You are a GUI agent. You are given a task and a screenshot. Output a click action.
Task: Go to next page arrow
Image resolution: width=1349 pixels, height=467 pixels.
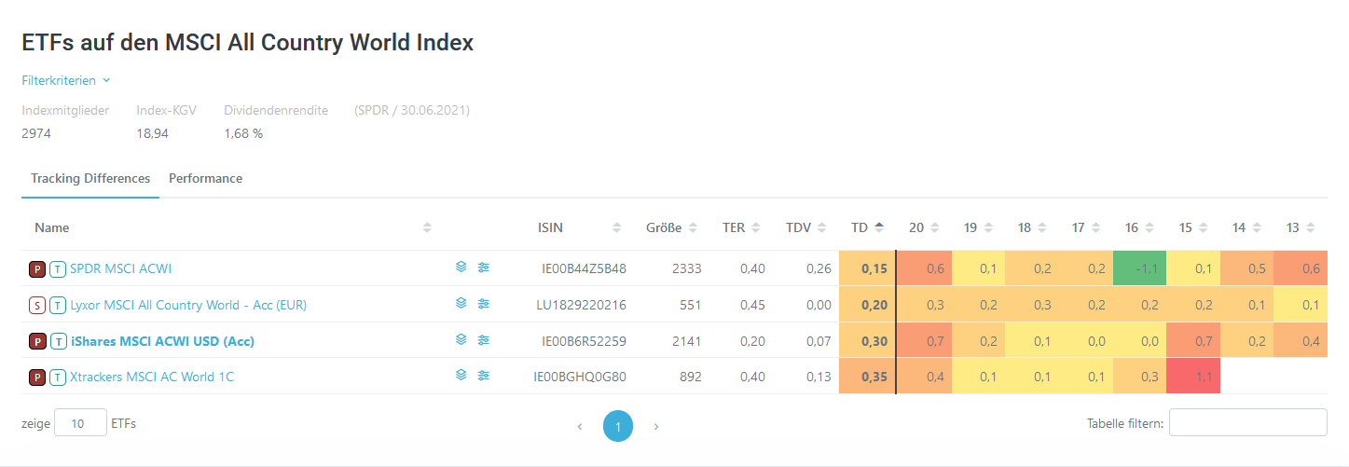click(656, 426)
